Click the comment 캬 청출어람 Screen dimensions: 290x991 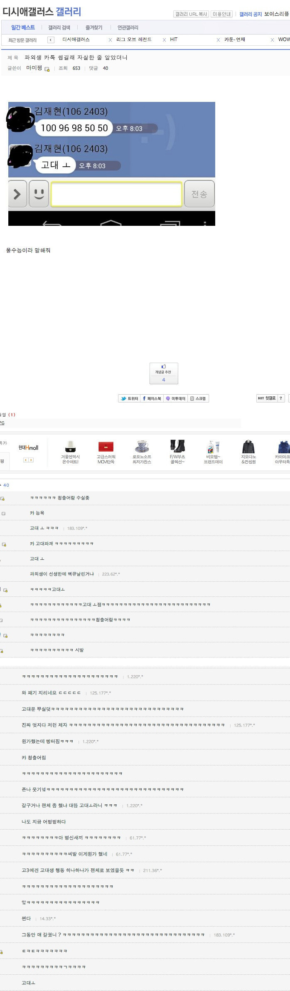34,758
